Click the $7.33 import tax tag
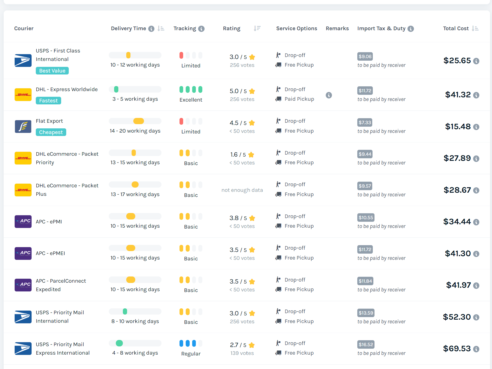492x369 pixels. (x=365, y=122)
